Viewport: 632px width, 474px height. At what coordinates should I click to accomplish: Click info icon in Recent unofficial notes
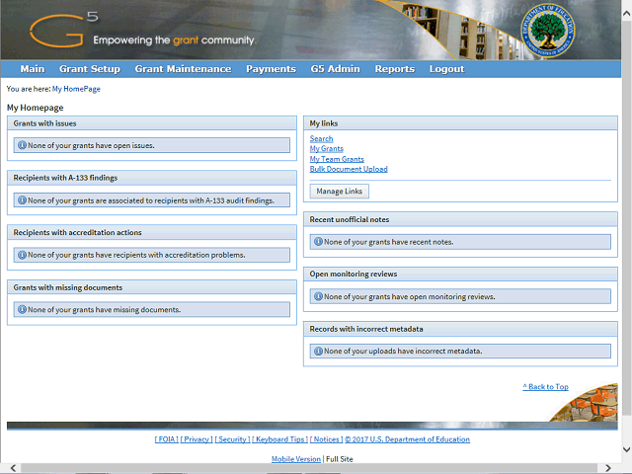point(318,241)
